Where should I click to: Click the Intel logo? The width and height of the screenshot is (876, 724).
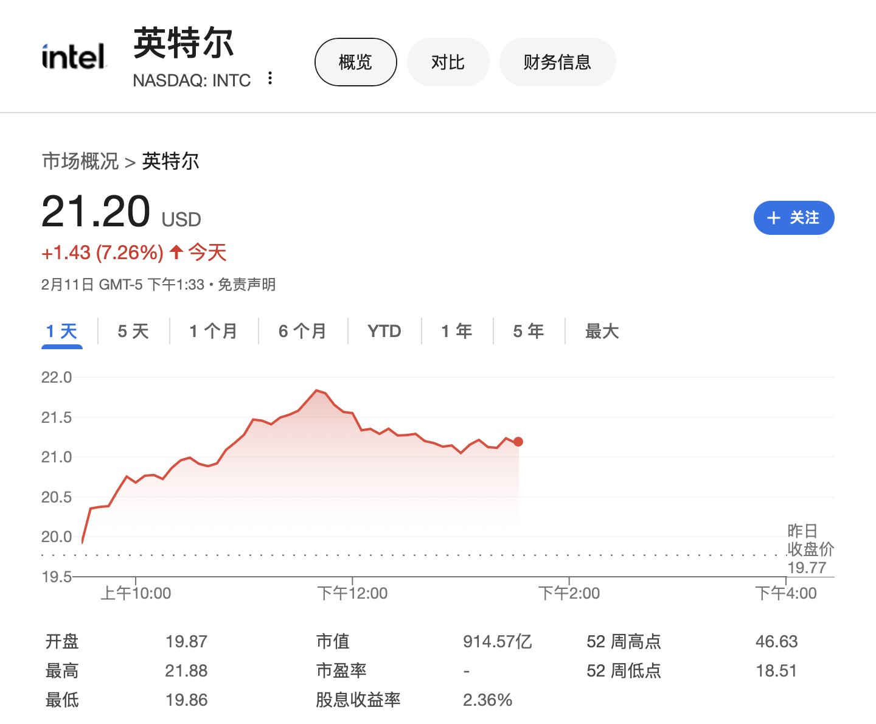(74, 57)
